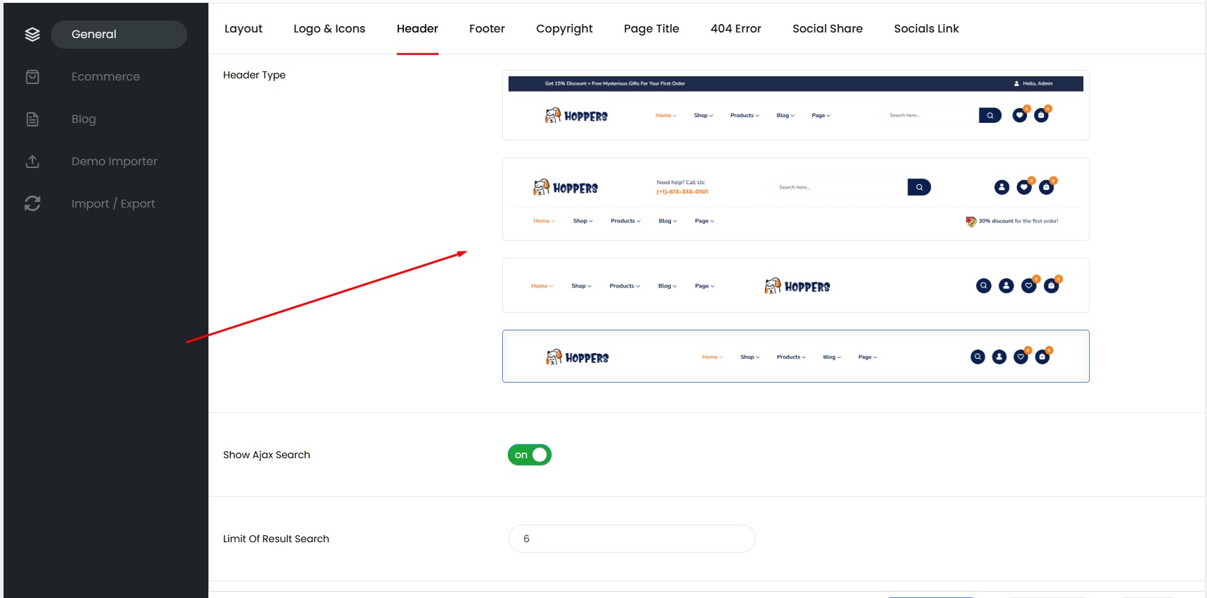Turn off the Show Ajax Search toggle
Viewport: 1207px width, 598px height.
point(530,455)
